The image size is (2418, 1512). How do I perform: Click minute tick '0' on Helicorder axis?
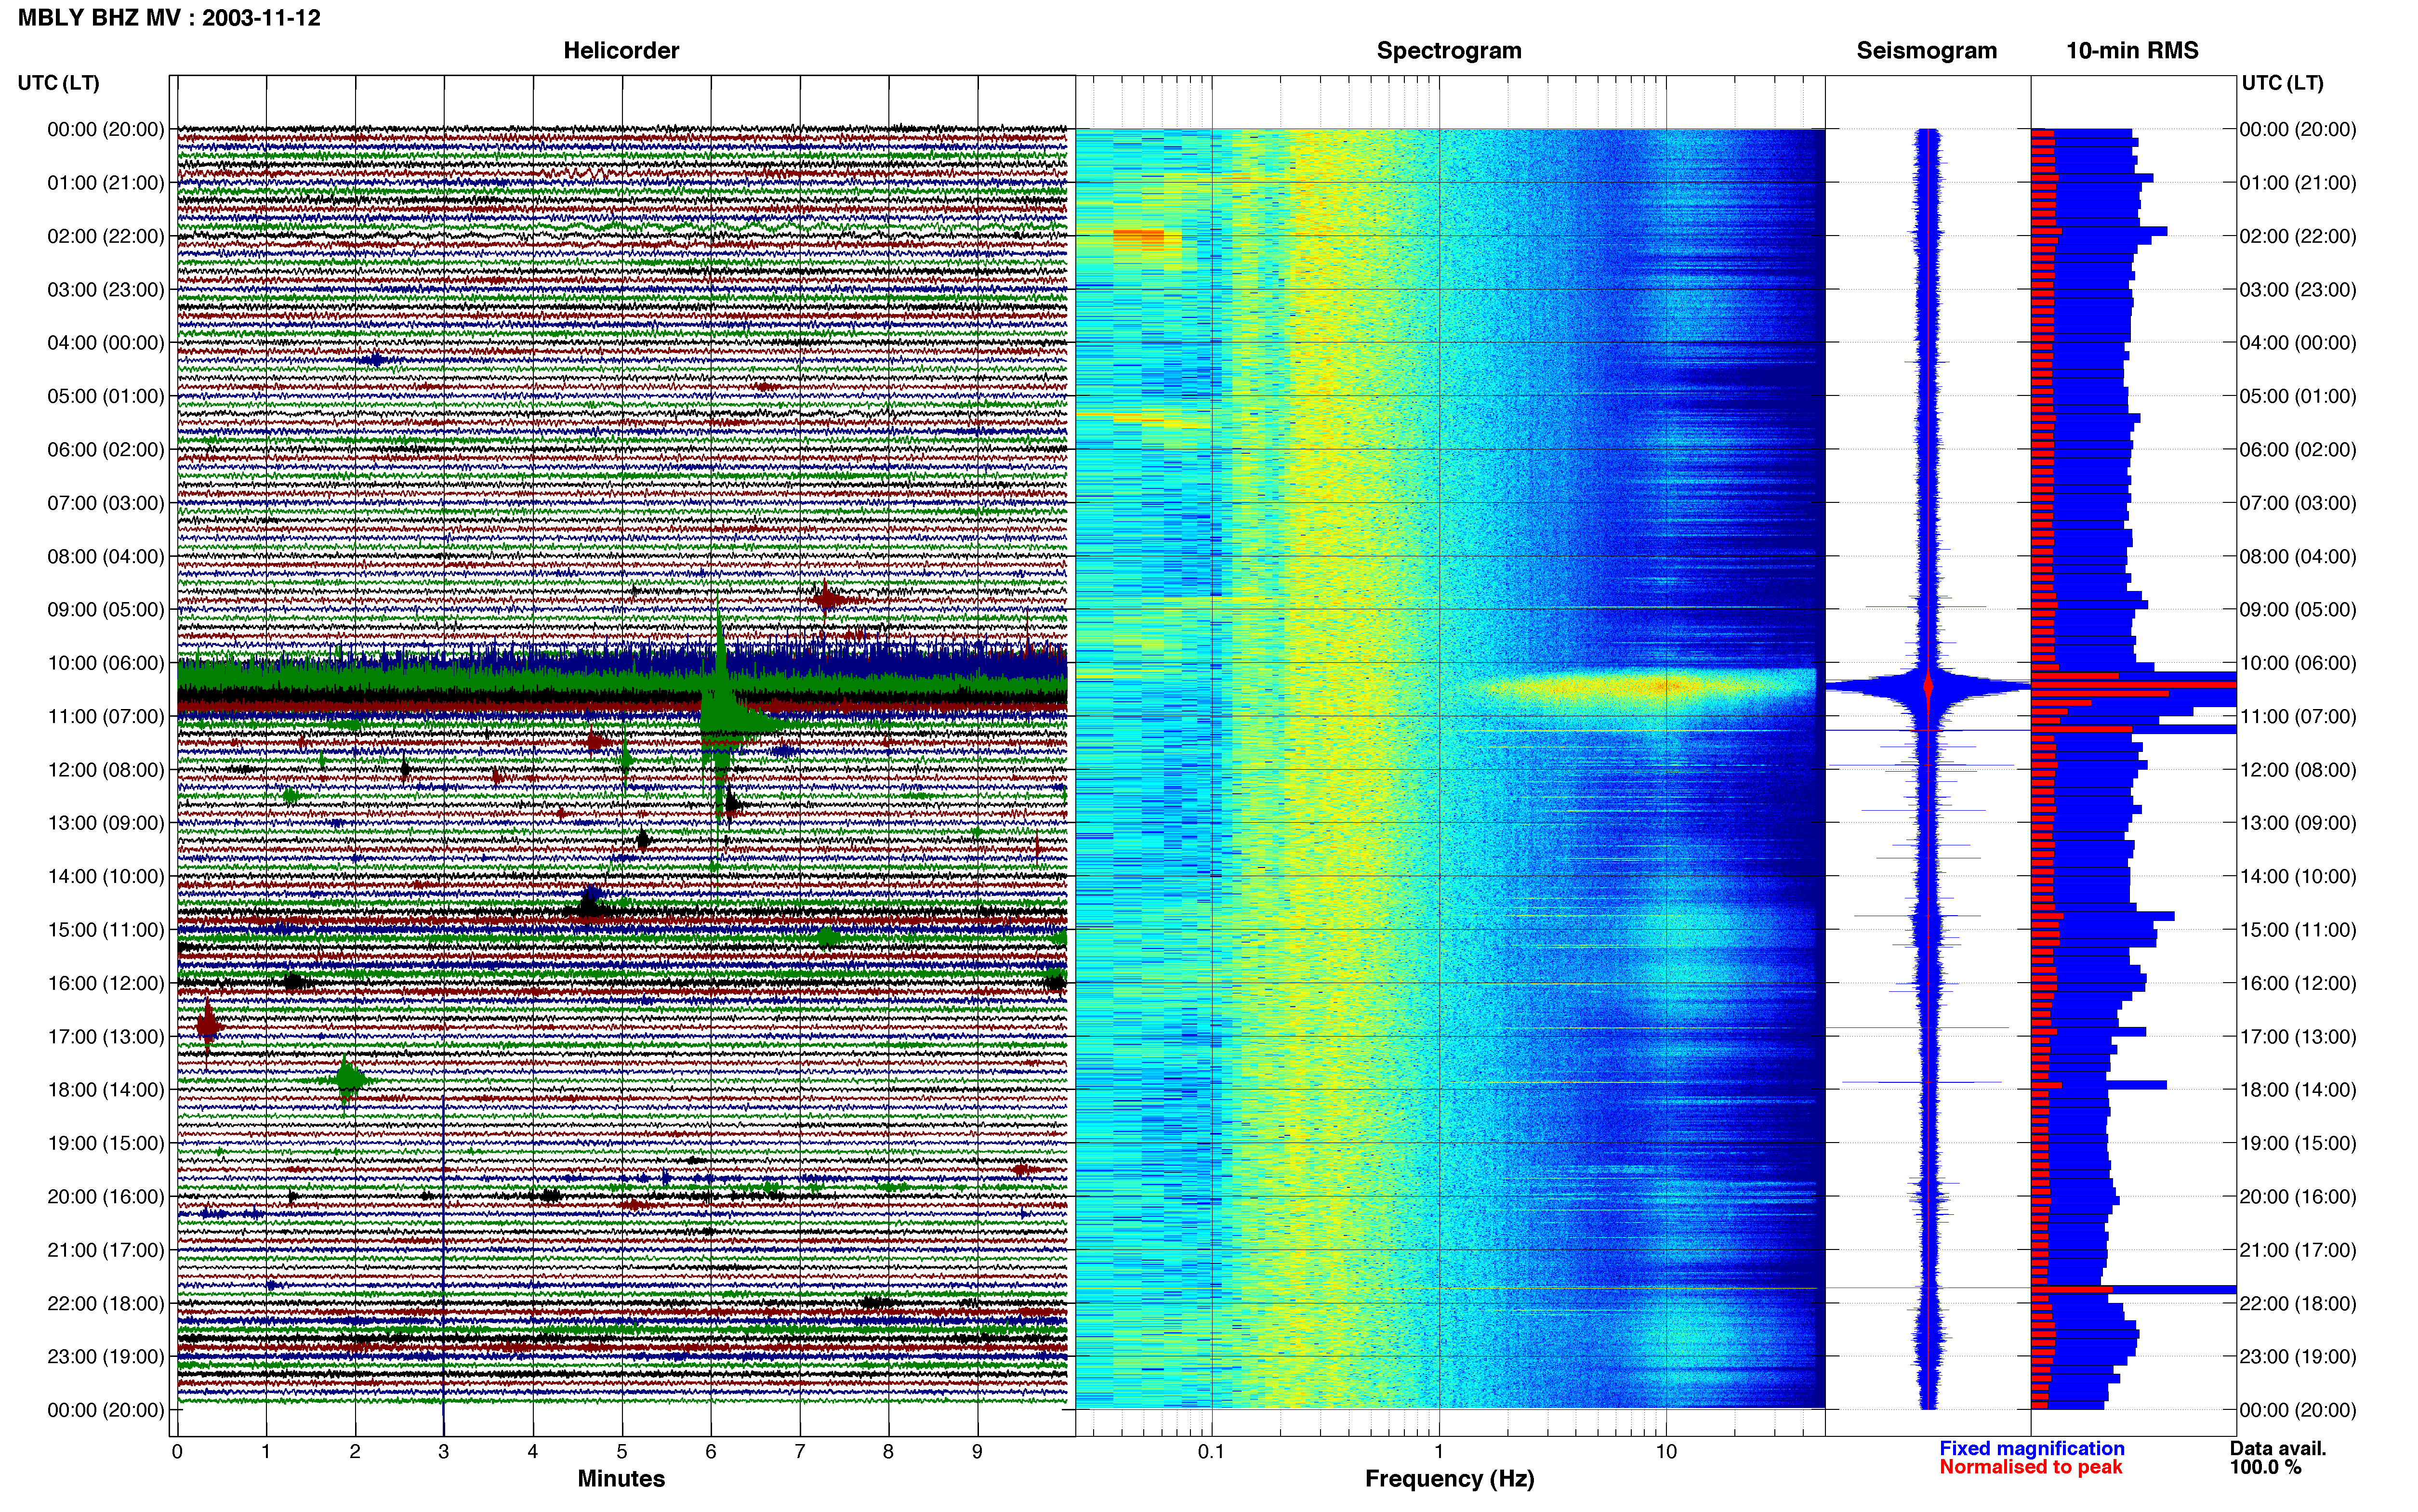pyautogui.click(x=177, y=1452)
